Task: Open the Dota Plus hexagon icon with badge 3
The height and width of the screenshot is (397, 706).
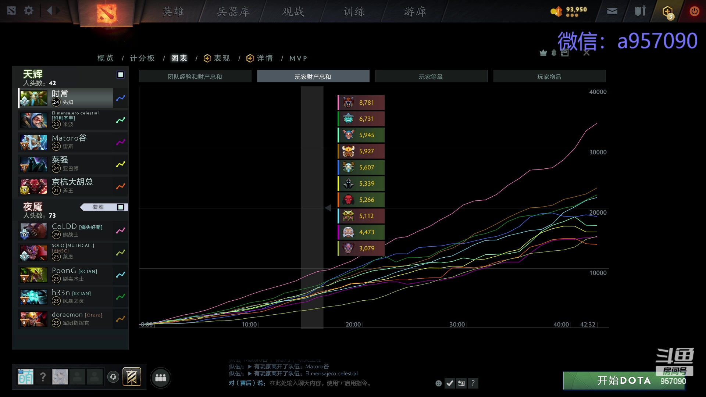Action: tap(667, 11)
